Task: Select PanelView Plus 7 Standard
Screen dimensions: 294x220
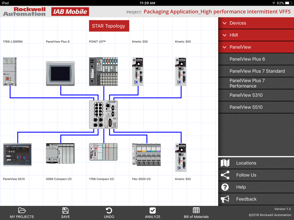Action: point(256,71)
